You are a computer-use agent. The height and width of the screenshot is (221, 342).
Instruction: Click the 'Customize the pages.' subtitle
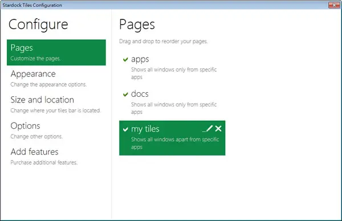[x=35, y=59]
